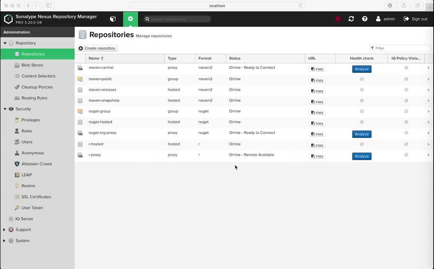Toggle the browser sidebar button
The image size is (434, 269).
click(49, 6)
